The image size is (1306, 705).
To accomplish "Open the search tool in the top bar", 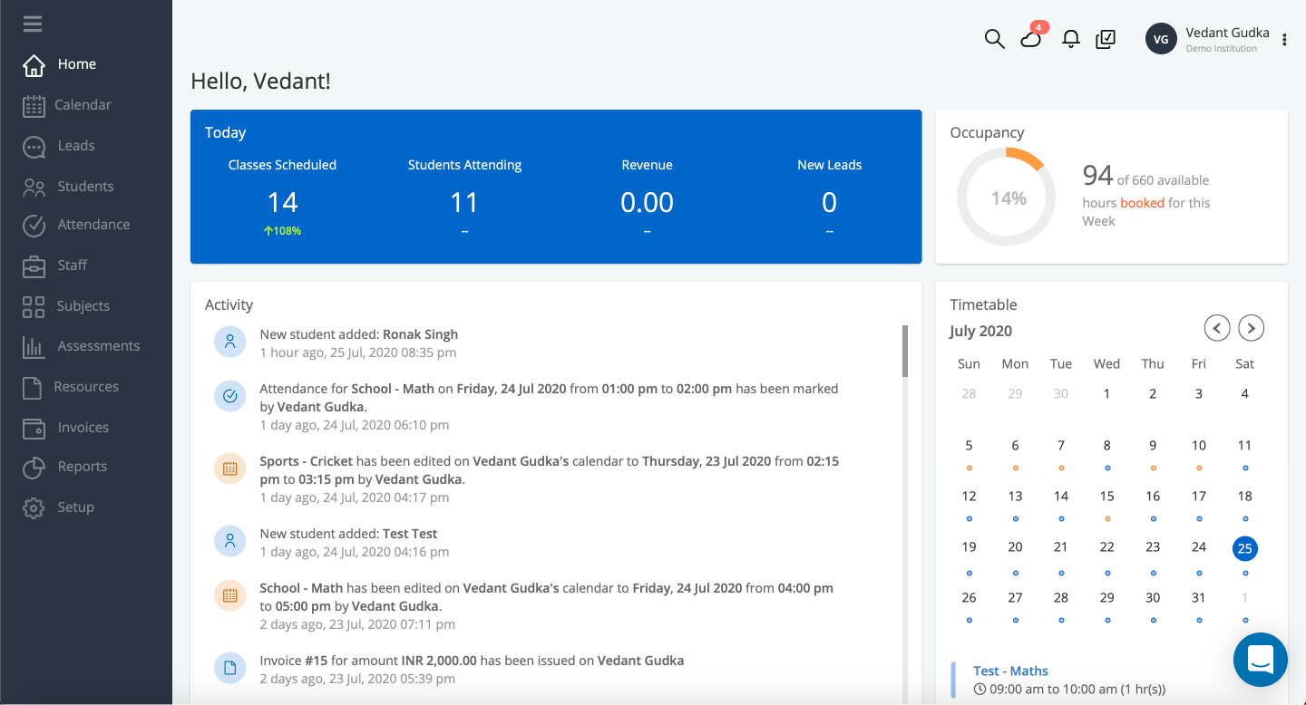I will pos(994,39).
